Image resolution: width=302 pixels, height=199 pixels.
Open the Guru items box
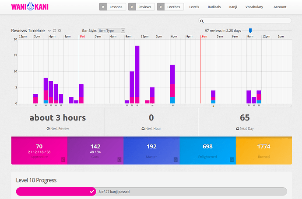point(95,151)
